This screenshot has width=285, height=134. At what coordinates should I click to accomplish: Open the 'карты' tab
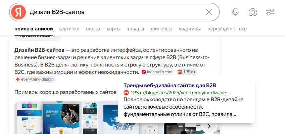pyautogui.click(x=113, y=29)
